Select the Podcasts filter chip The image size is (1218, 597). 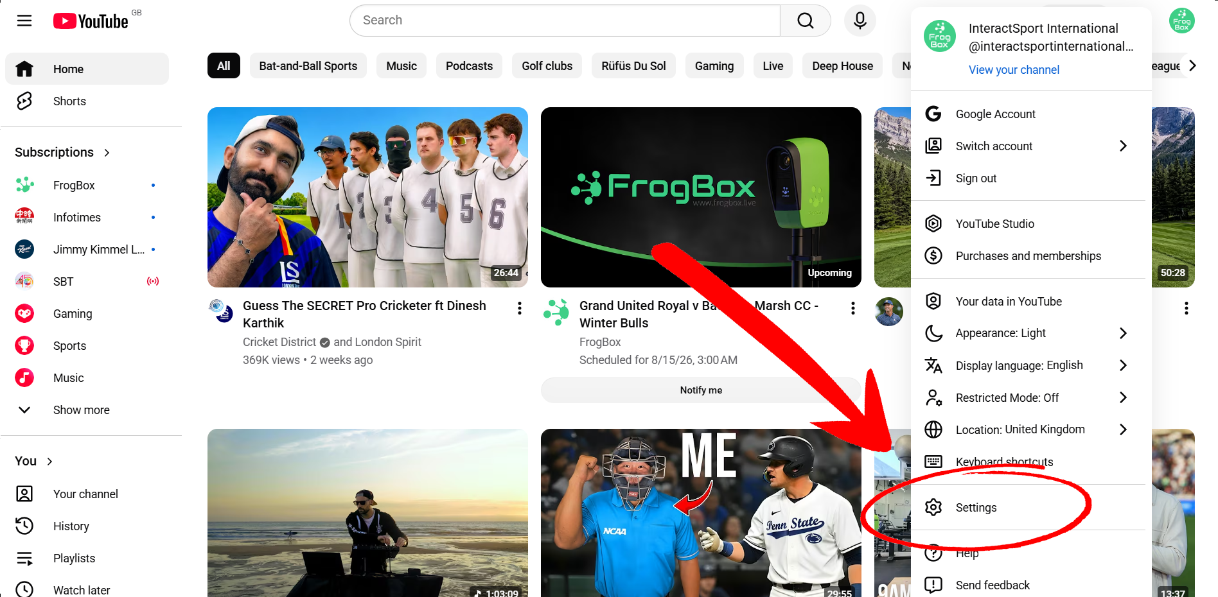pyautogui.click(x=470, y=66)
